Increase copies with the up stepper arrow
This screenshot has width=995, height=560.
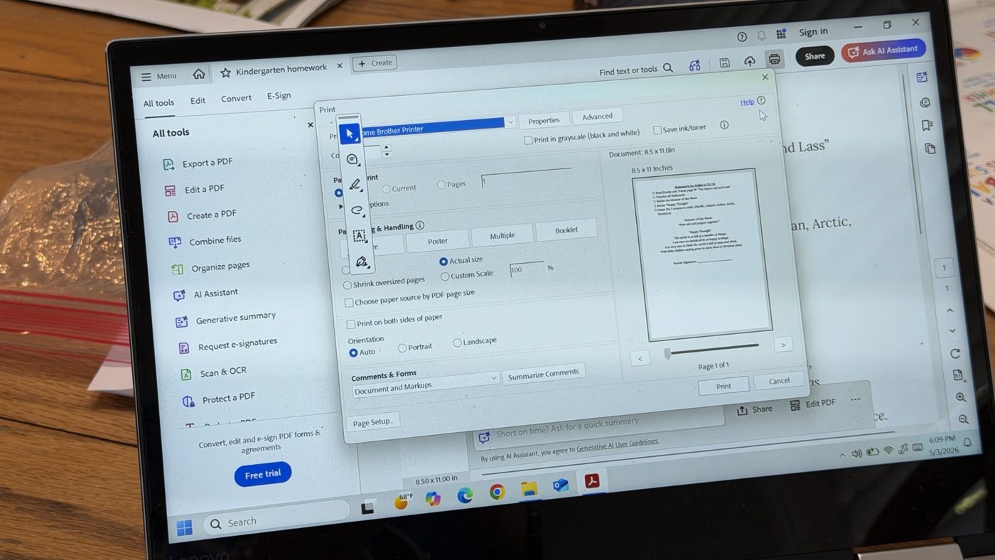[x=387, y=148]
